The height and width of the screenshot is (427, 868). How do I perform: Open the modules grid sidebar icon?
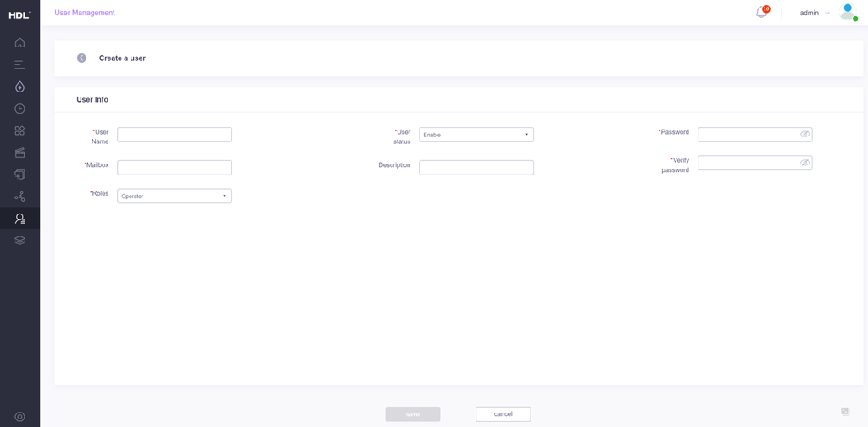pyautogui.click(x=20, y=130)
